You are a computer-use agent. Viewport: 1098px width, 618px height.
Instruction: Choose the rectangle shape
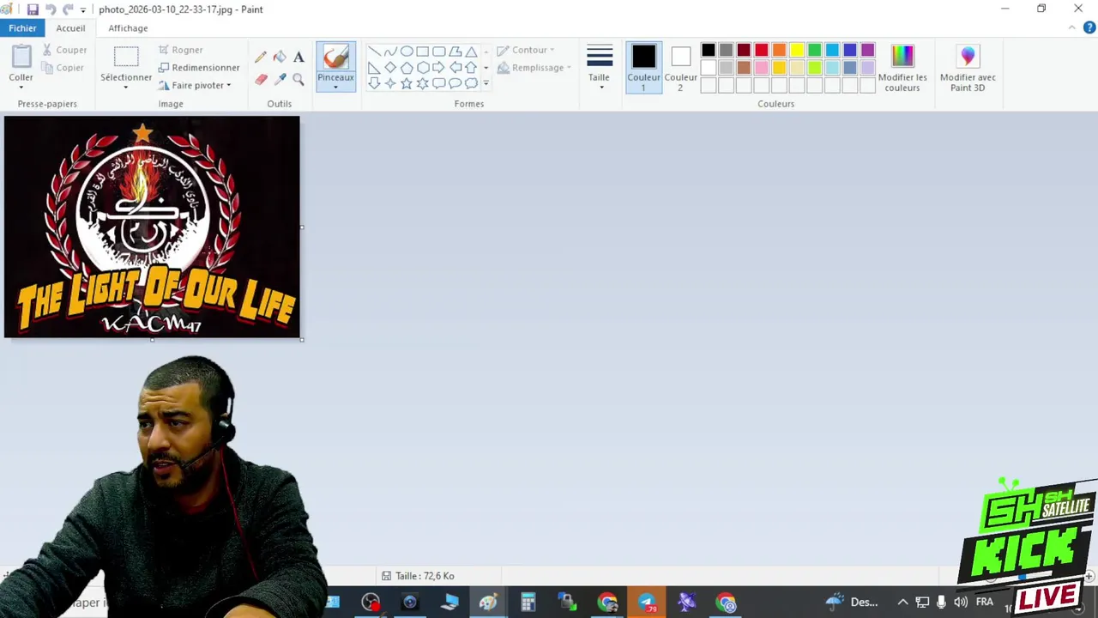423,51
